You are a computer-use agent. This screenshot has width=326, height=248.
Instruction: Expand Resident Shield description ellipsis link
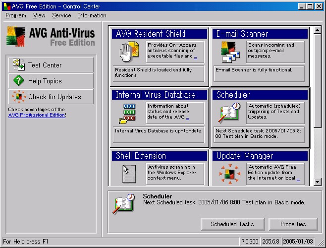[195, 57]
